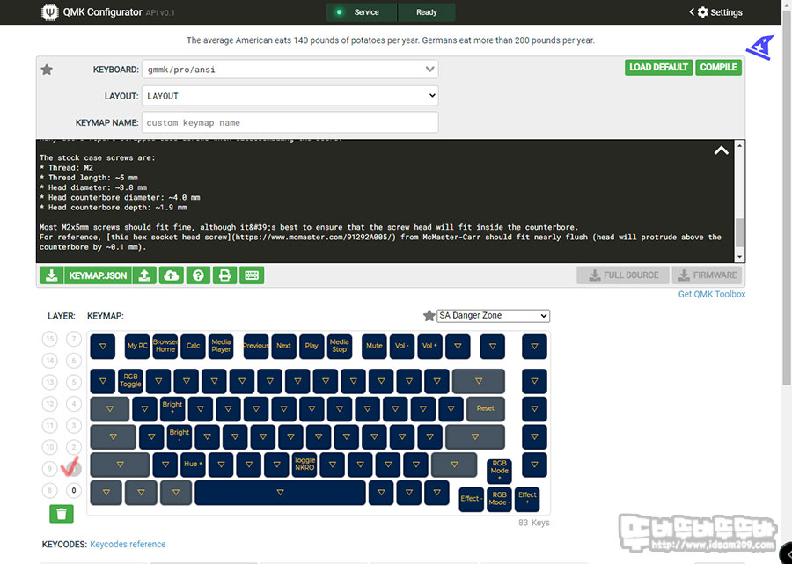Click the blue wizard hat icon
The image size is (792, 564).
pos(760,48)
